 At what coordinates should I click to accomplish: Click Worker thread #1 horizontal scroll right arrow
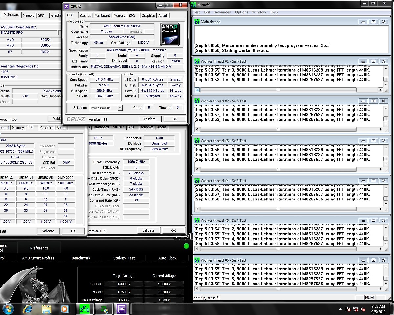click(x=380, y=90)
